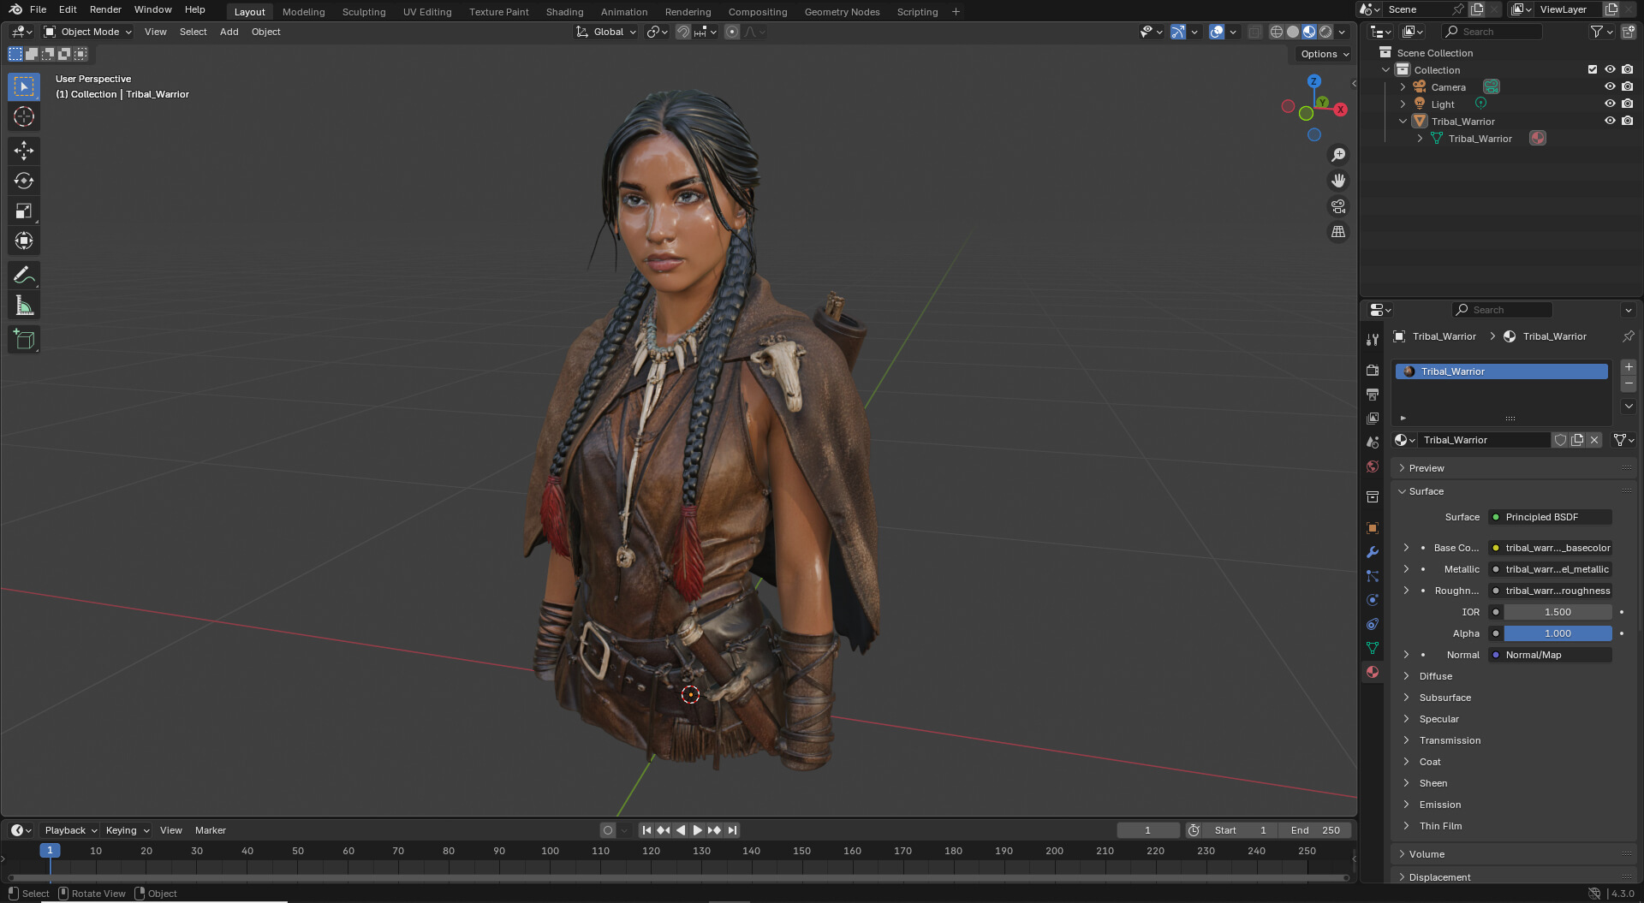This screenshot has width=1644, height=903.
Task: Open the World properties tab
Action: click(1373, 466)
